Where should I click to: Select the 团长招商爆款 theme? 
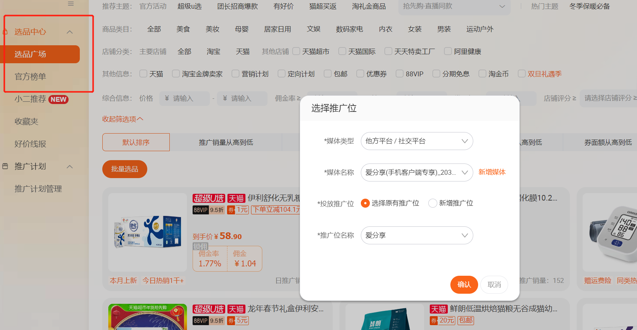coord(238,6)
